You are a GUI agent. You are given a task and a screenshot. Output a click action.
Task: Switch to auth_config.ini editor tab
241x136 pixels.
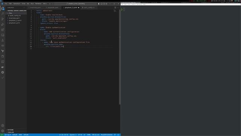(x=89, y=8)
